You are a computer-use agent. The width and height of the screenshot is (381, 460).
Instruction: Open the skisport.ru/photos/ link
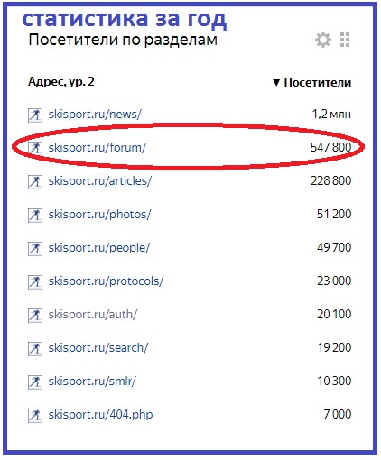pos(99,215)
